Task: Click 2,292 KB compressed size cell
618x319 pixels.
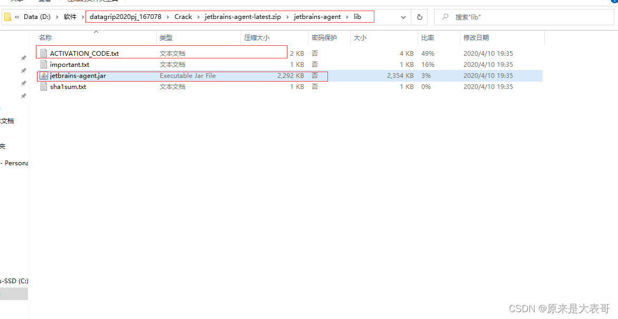Action: (291, 75)
